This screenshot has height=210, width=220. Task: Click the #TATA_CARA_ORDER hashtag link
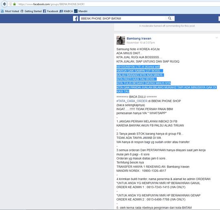point(132,101)
